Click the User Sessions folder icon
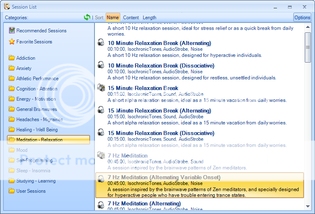Image resolution: width=315 pixels, height=214 pixels. [x=12, y=191]
